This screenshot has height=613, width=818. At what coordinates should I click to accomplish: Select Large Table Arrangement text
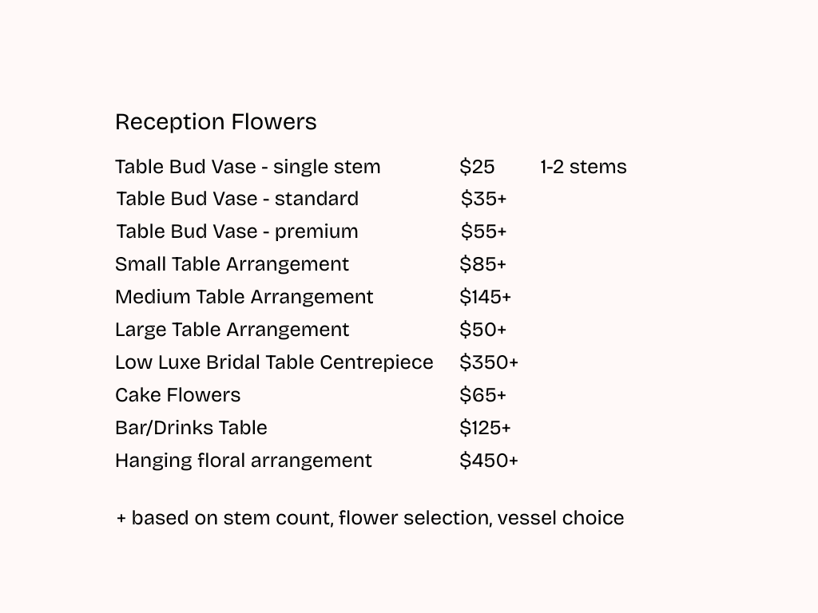coord(232,330)
